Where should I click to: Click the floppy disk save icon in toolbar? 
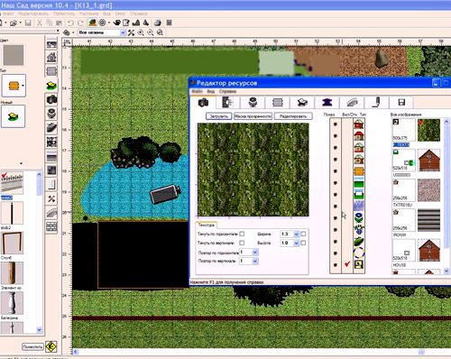pos(28,23)
